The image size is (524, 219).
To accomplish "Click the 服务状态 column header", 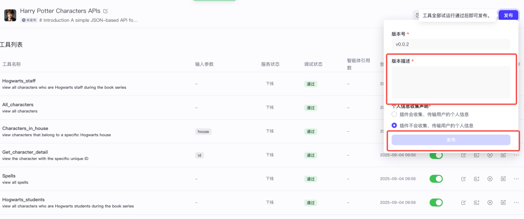I will 270,64.
